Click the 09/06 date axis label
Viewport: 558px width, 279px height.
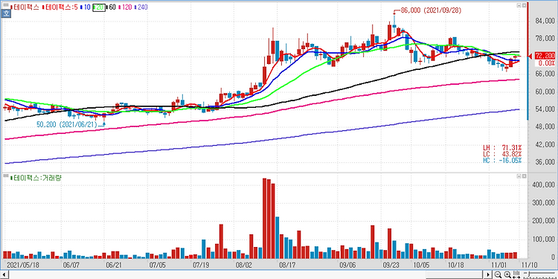tap(347, 265)
